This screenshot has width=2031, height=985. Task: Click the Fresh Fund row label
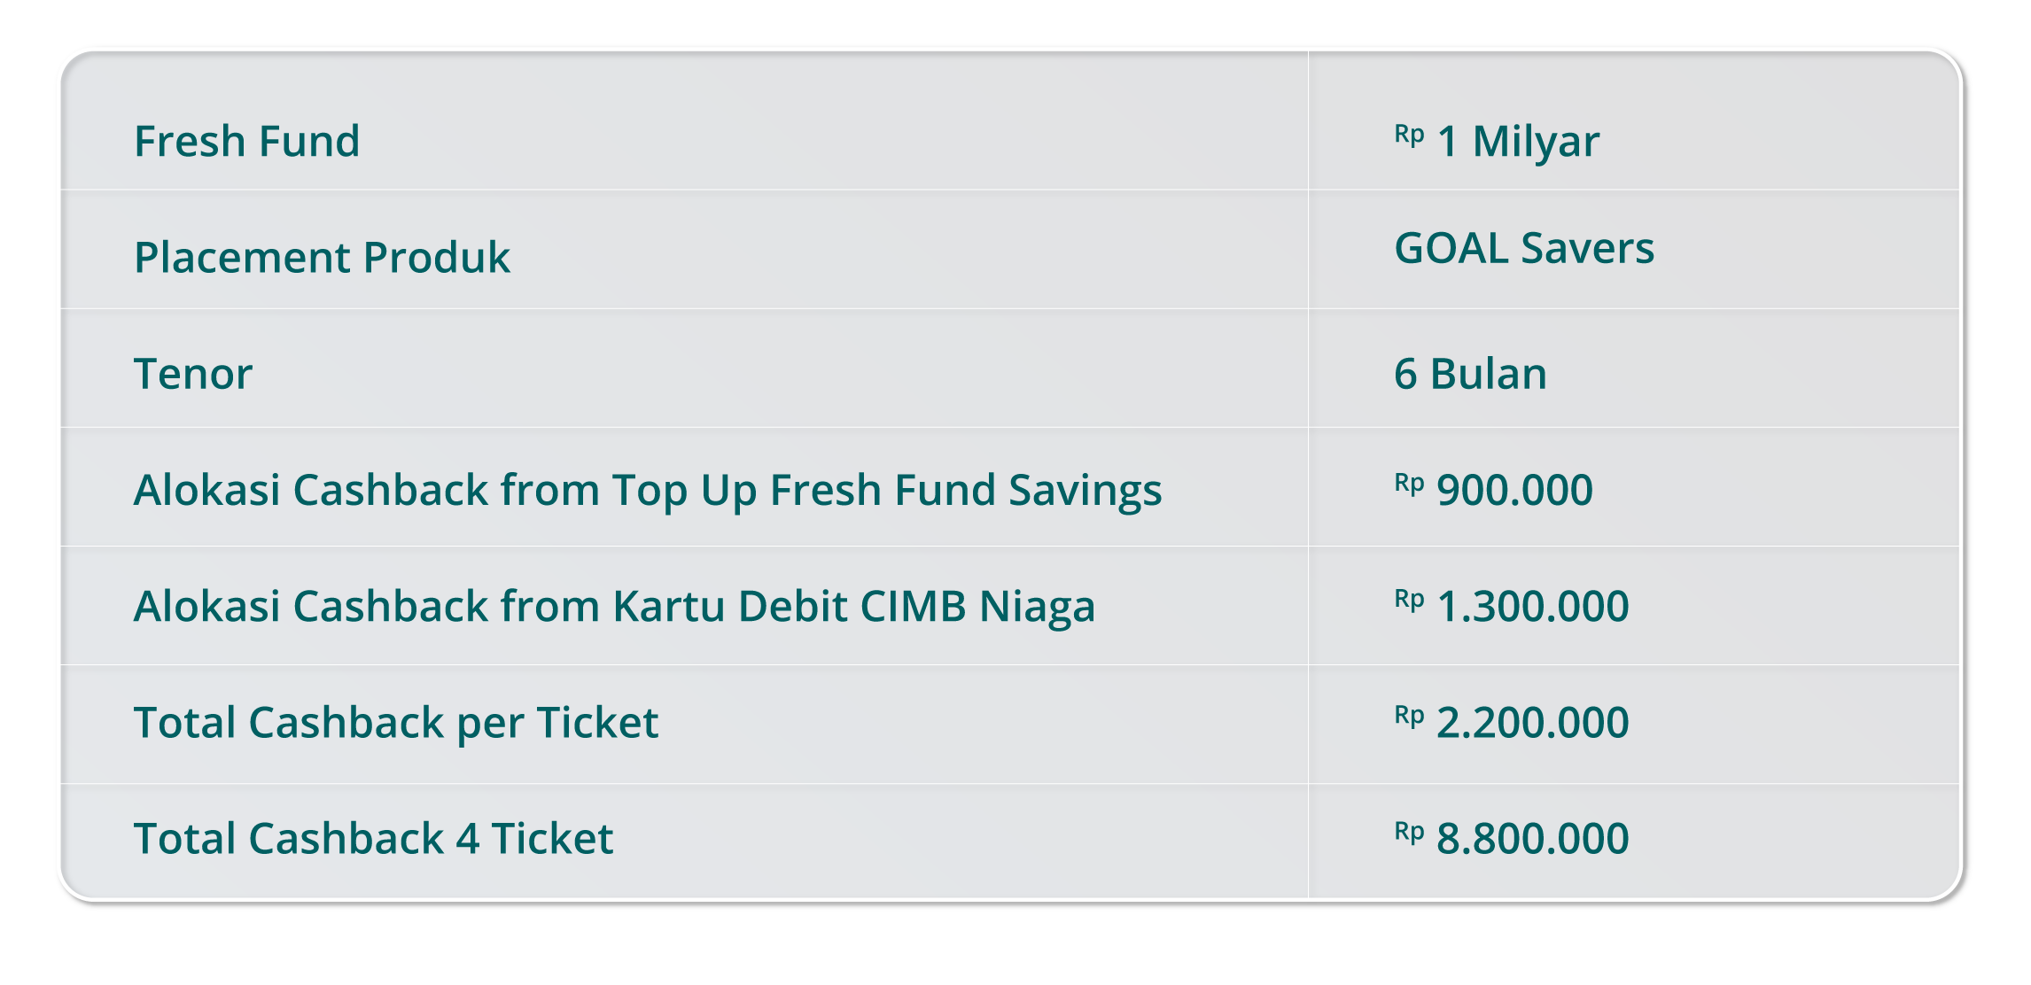click(x=246, y=141)
